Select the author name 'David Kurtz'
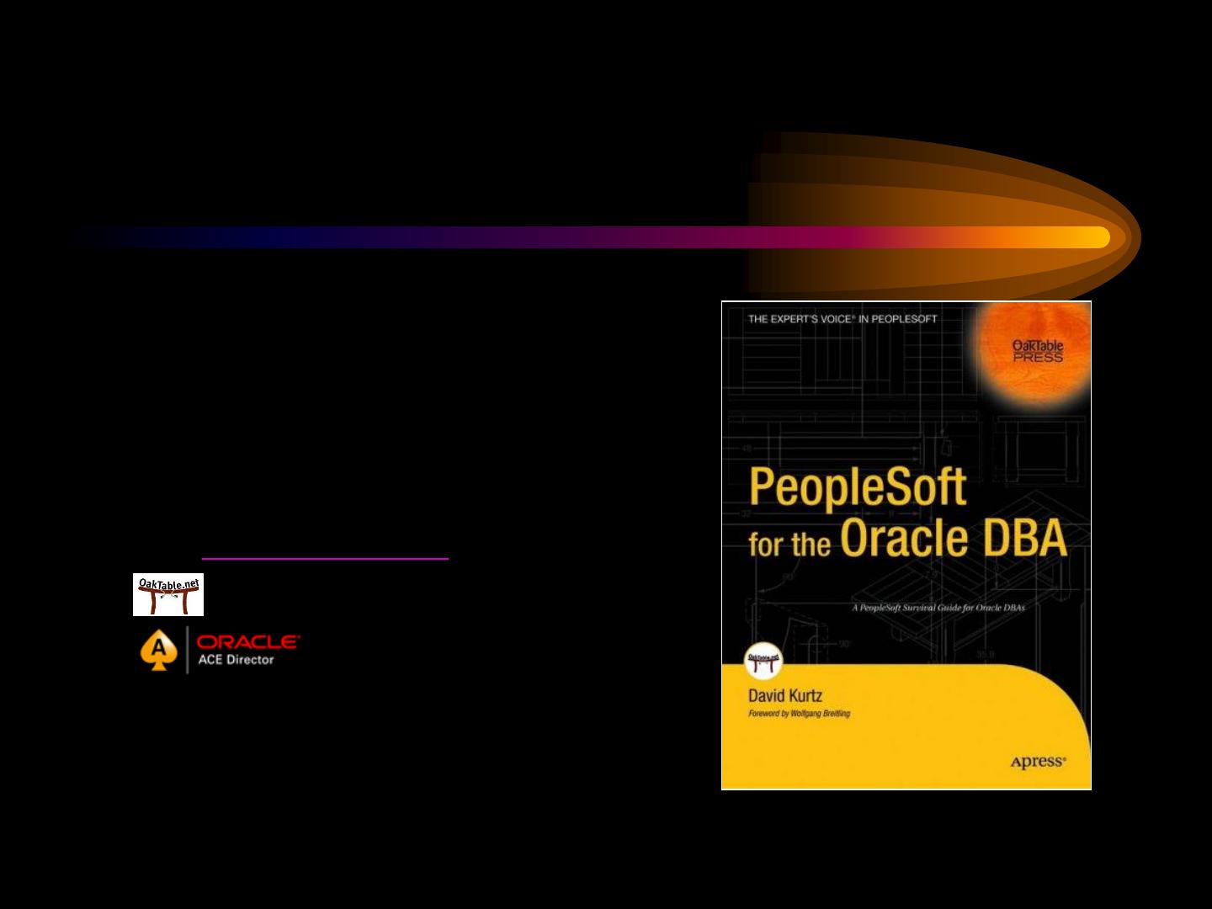Image resolution: width=1212 pixels, height=909 pixels. [785, 695]
